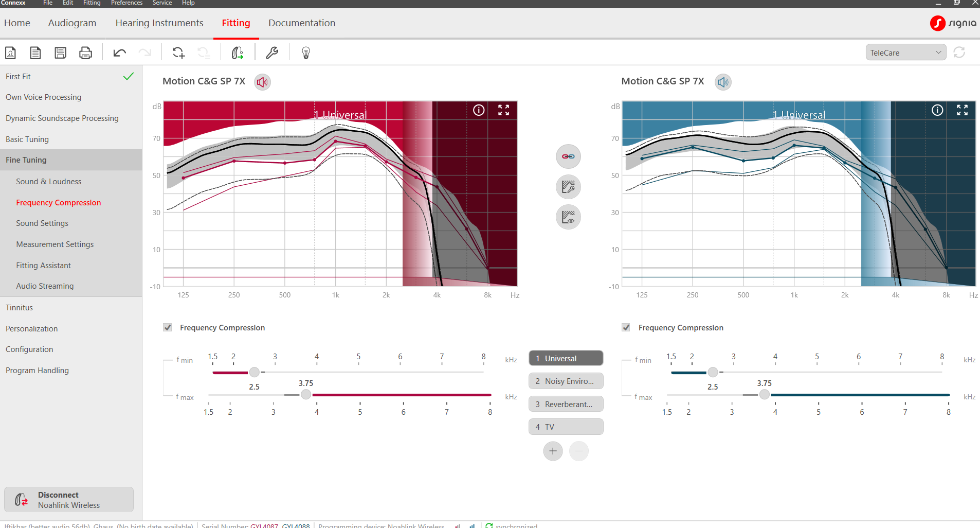Open the wrench tools icon
980x528 pixels.
(272, 52)
